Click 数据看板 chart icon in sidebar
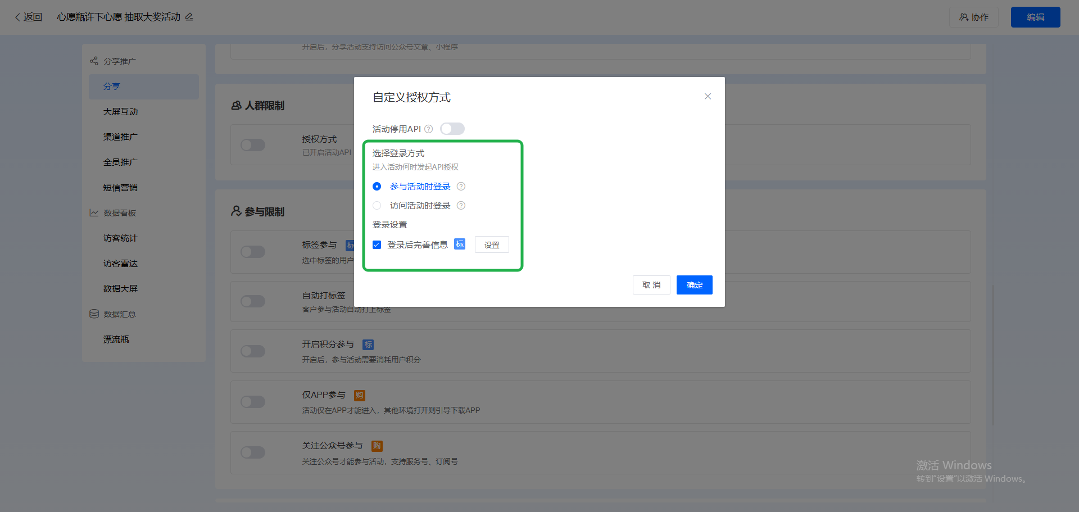The image size is (1079, 512). [94, 213]
